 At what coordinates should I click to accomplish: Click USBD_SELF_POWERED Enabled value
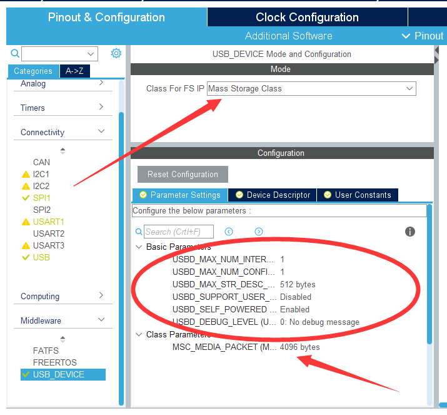294,309
